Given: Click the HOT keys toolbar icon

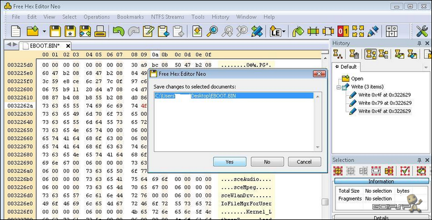Looking at the screenshot, I should point(392,31).
